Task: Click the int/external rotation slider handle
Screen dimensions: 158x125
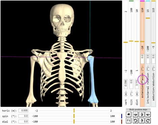Action: click(148, 18)
